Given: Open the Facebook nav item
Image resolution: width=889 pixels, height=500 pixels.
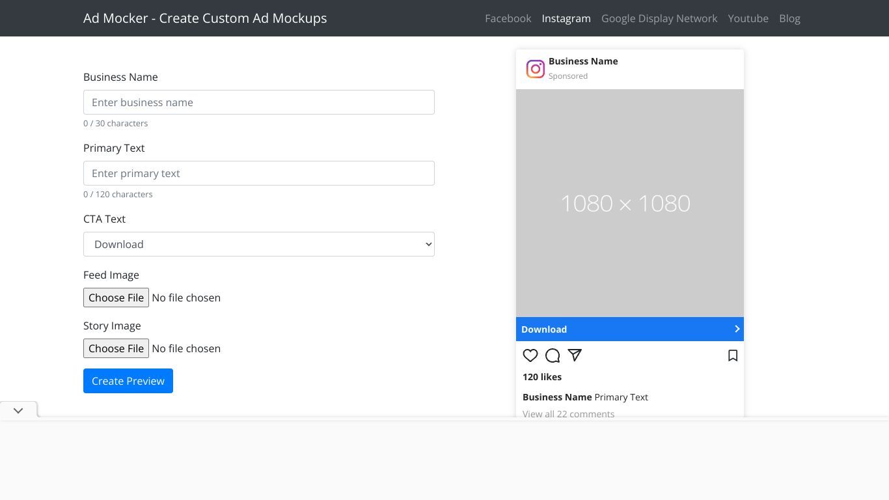Looking at the screenshot, I should point(508,18).
